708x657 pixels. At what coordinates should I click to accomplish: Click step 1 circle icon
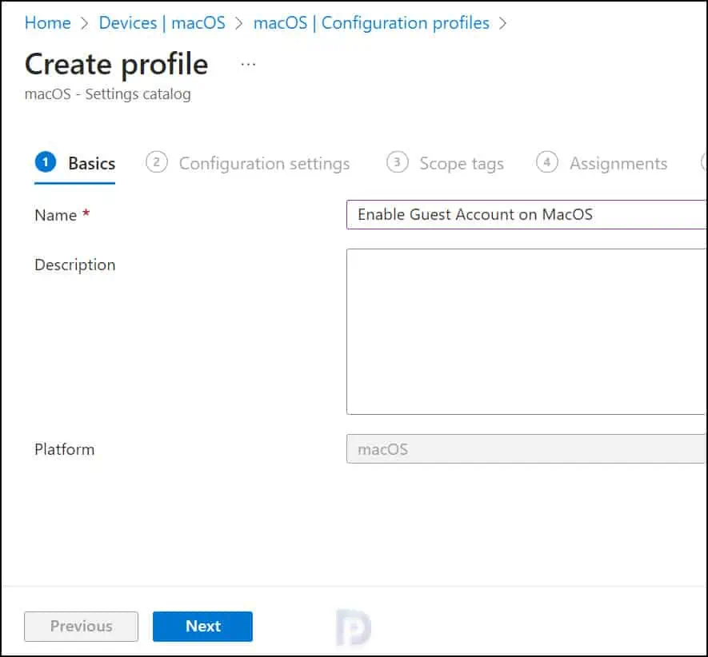[45, 162]
